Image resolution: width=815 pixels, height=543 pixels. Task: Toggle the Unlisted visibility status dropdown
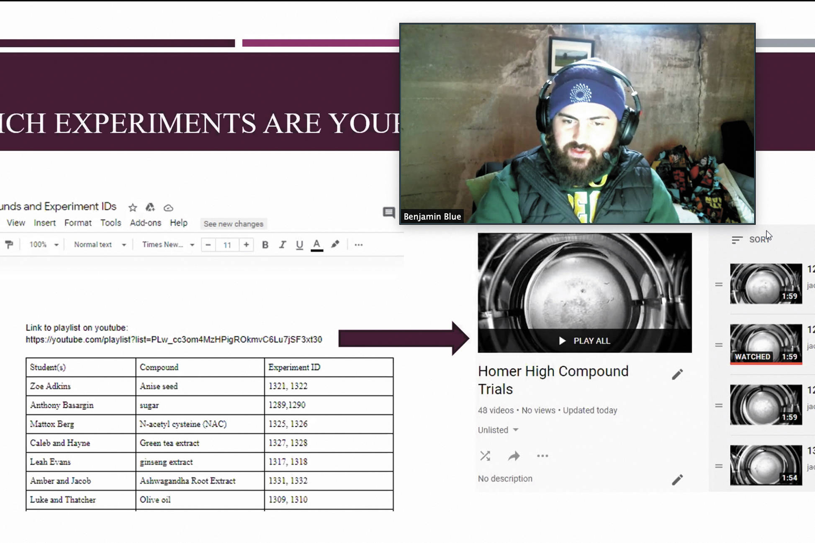coord(498,430)
